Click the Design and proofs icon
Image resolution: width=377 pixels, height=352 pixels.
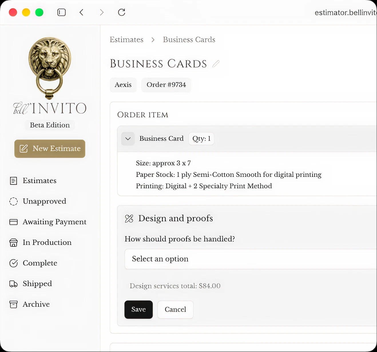[129, 219]
